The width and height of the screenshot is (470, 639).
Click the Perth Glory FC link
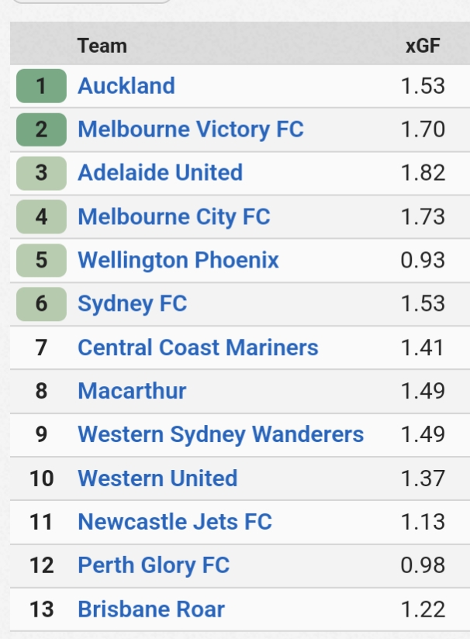tap(154, 565)
